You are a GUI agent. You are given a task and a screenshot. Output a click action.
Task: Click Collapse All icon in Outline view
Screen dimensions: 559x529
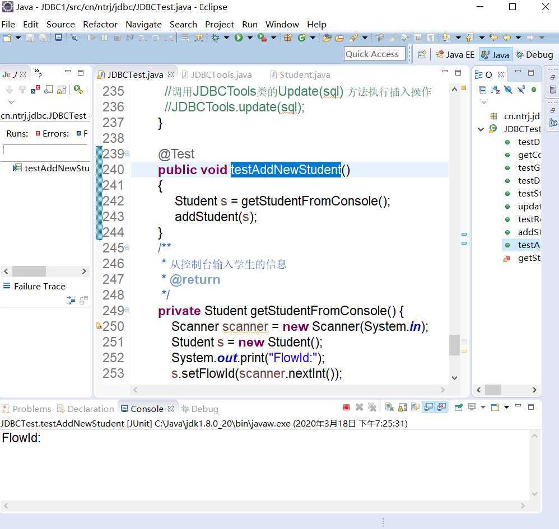482,90
